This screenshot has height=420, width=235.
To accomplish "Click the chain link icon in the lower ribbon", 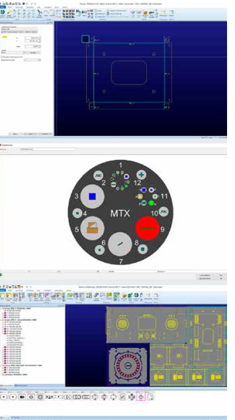I will 96,295.
